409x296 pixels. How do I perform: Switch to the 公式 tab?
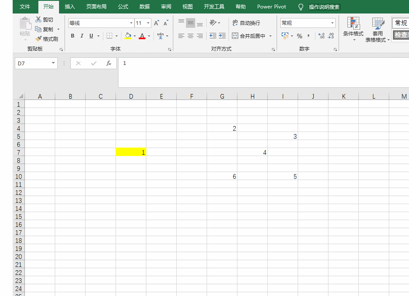click(x=123, y=6)
